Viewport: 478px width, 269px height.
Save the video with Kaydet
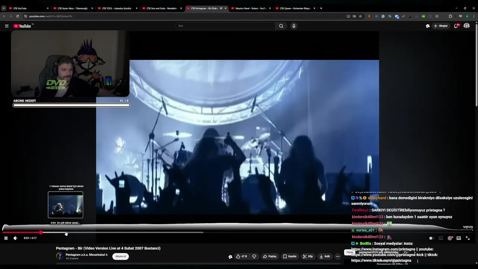(290, 256)
